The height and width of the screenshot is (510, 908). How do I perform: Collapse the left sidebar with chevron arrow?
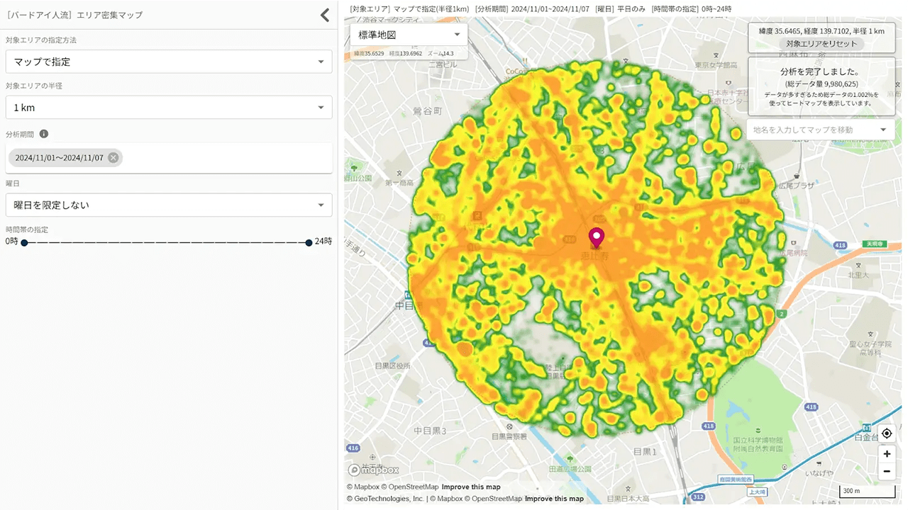(324, 15)
